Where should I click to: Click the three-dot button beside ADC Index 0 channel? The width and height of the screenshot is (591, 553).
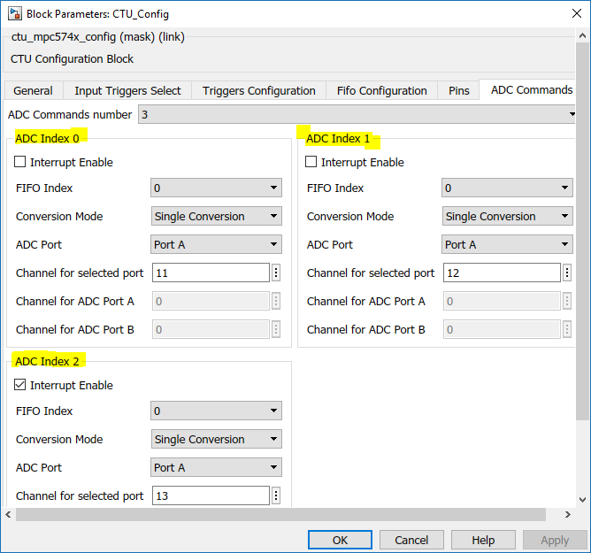point(276,273)
